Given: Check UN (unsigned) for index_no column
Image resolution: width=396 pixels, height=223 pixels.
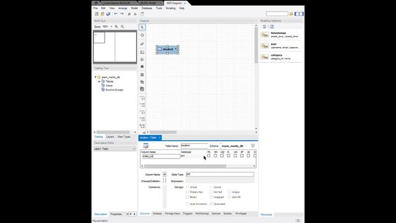Looking at the screenshot, I should point(235,155).
